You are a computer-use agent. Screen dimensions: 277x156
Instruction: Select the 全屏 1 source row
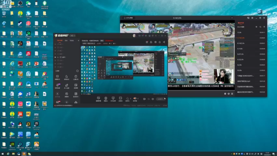tap(66, 57)
